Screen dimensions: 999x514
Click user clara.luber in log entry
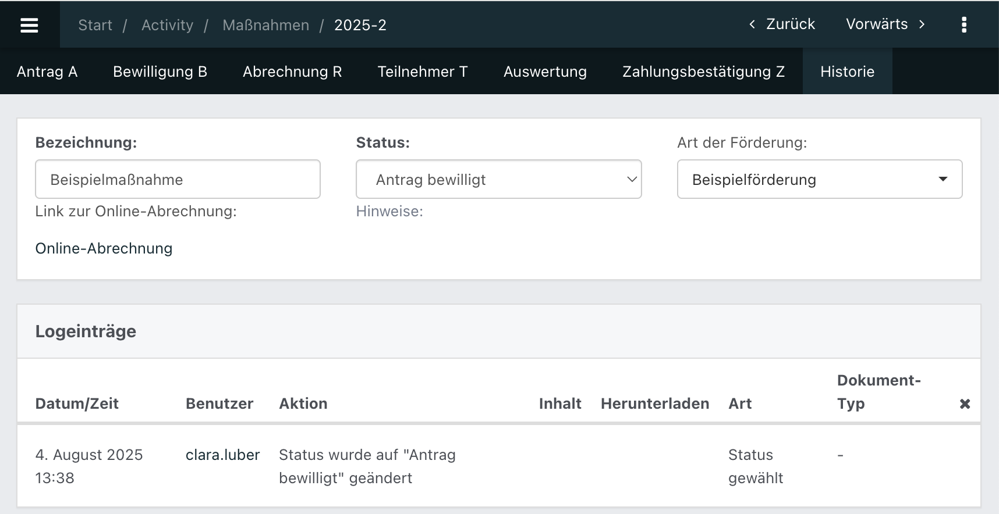pyautogui.click(x=223, y=455)
